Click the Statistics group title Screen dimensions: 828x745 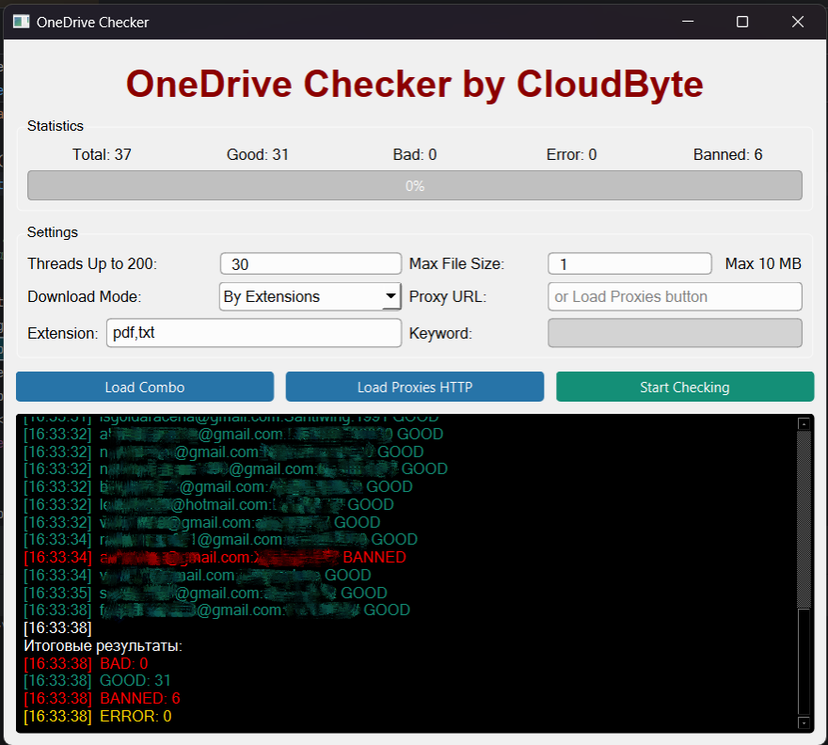[x=56, y=126]
